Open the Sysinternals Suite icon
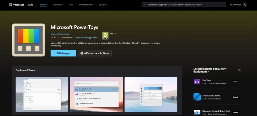Screen dimensions: 257x116 pos(197,97)
